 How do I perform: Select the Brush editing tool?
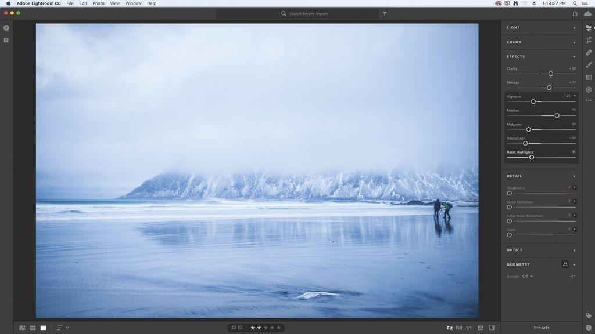pyautogui.click(x=587, y=64)
